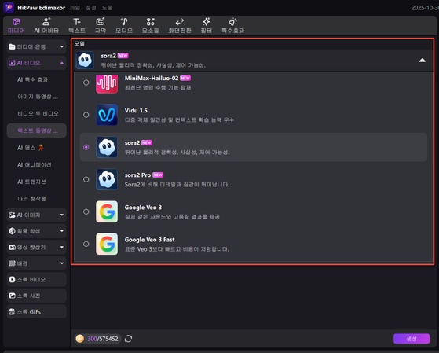This screenshot has width=439, height=353.
Task: Select the 요소들 elements tab
Action: pos(150,25)
